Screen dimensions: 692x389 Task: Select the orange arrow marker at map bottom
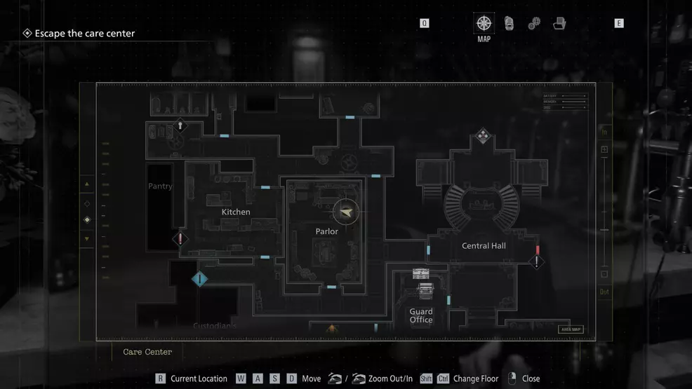pyautogui.click(x=332, y=328)
